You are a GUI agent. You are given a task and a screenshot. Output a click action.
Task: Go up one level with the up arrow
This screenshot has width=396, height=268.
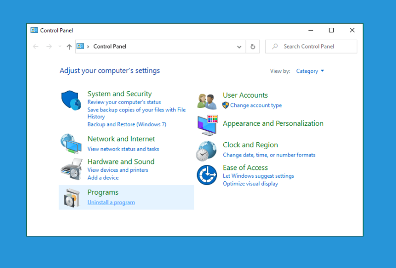(x=69, y=47)
